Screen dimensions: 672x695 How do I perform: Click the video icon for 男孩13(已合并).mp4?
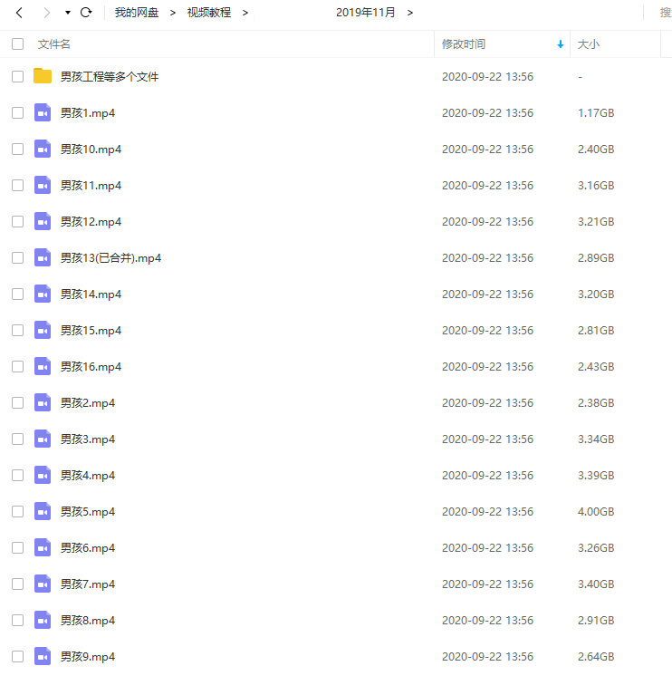point(43,257)
